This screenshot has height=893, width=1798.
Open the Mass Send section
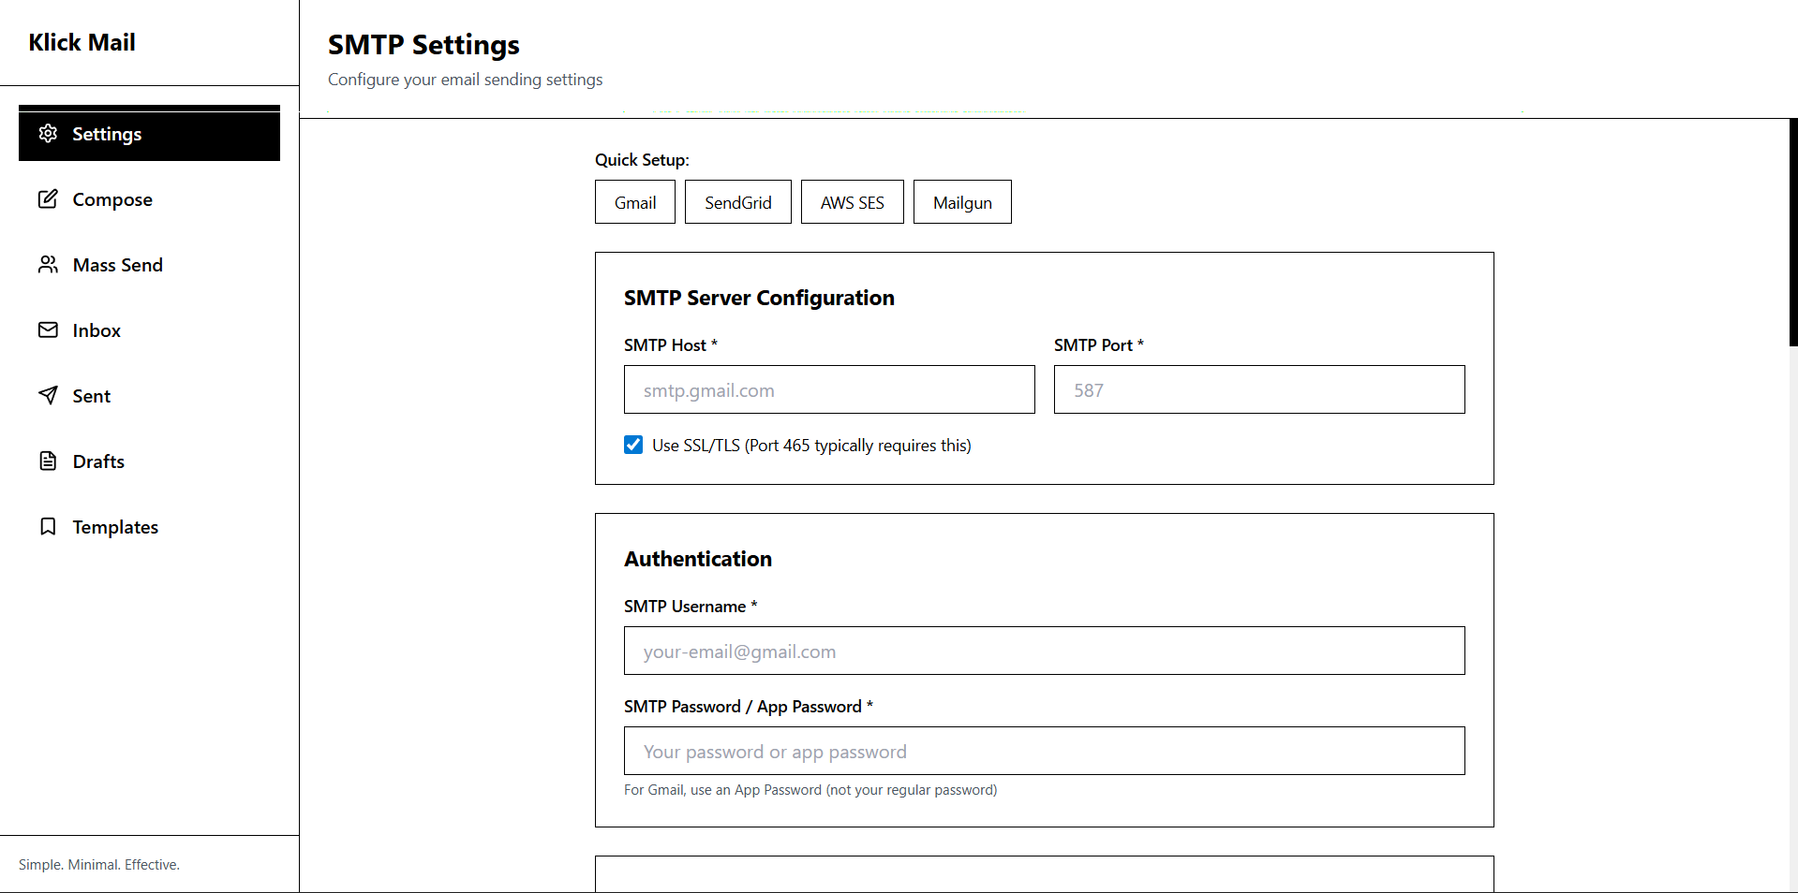click(x=117, y=264)
